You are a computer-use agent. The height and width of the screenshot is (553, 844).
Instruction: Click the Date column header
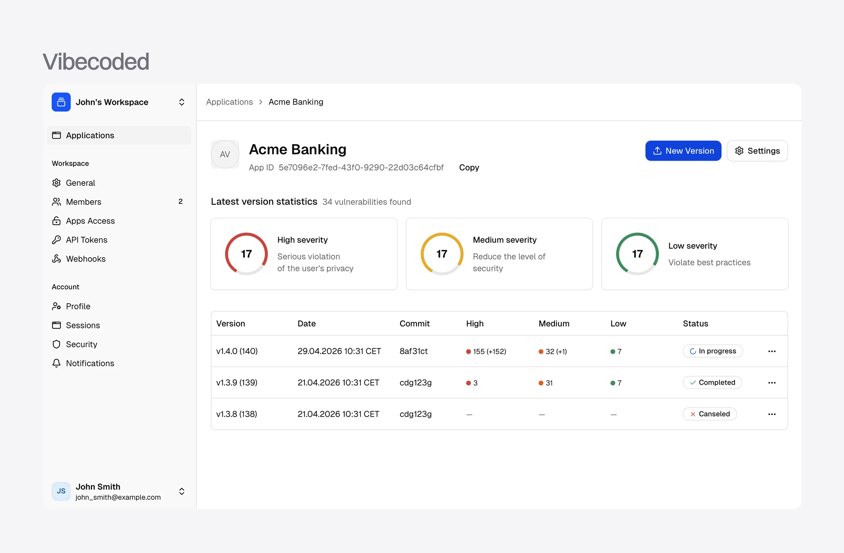[307, 324]
